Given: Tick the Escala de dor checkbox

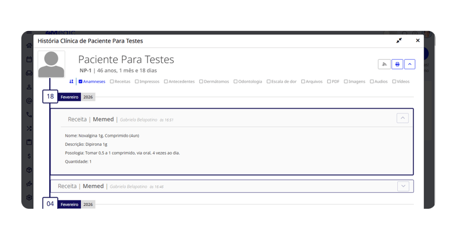Looking at the screenshot, I should pyautogui.click(x=269, y=82).
